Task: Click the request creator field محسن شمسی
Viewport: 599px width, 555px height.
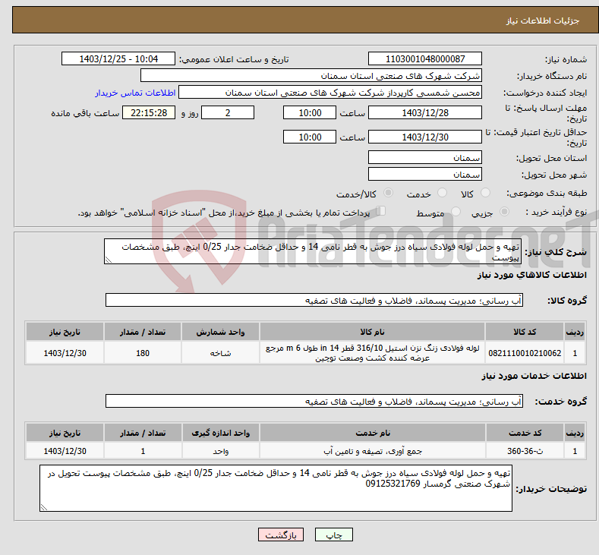Action: 330,93
